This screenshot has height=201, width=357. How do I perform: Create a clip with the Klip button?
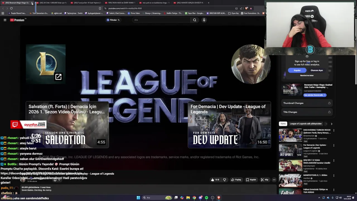[x=264, y=180]
